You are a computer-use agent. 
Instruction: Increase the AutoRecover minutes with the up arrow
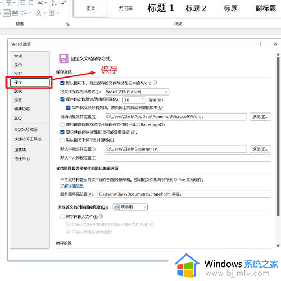pyautogui.click(x=143, y=98)
